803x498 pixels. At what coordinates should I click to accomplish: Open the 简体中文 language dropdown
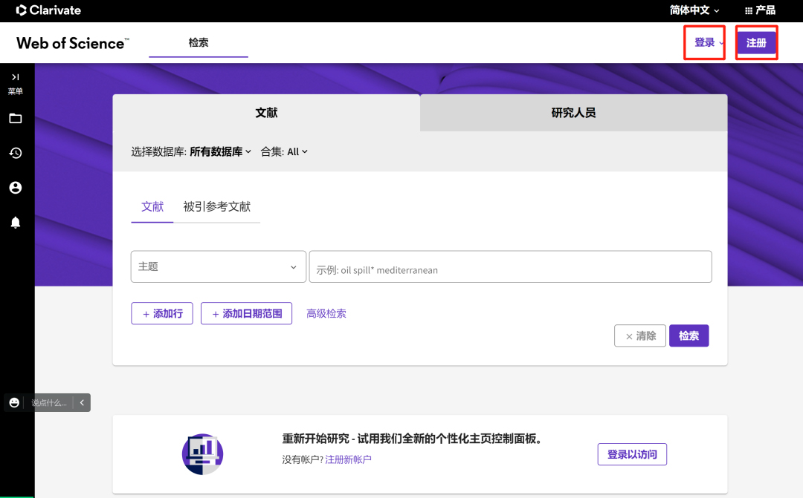point(694,10)
